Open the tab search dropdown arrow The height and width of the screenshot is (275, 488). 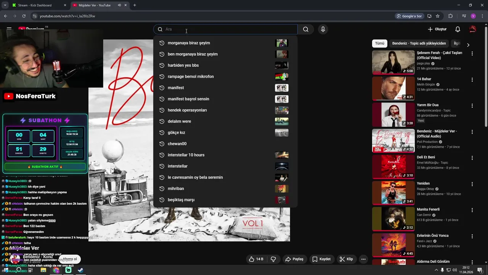[5, 5]
